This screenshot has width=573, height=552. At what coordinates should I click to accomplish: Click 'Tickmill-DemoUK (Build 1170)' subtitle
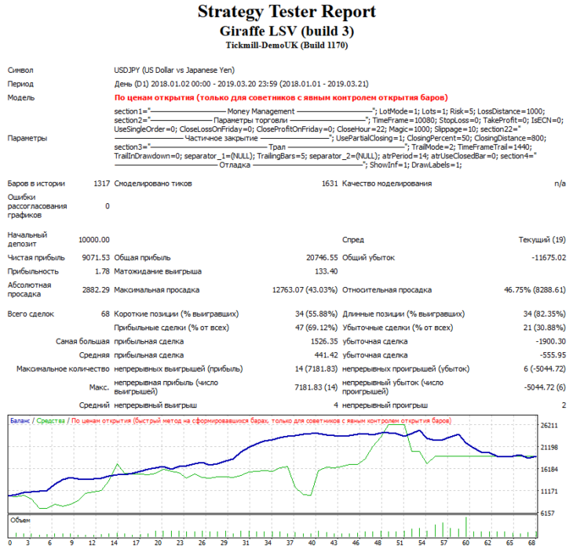(x=286, y=45)
